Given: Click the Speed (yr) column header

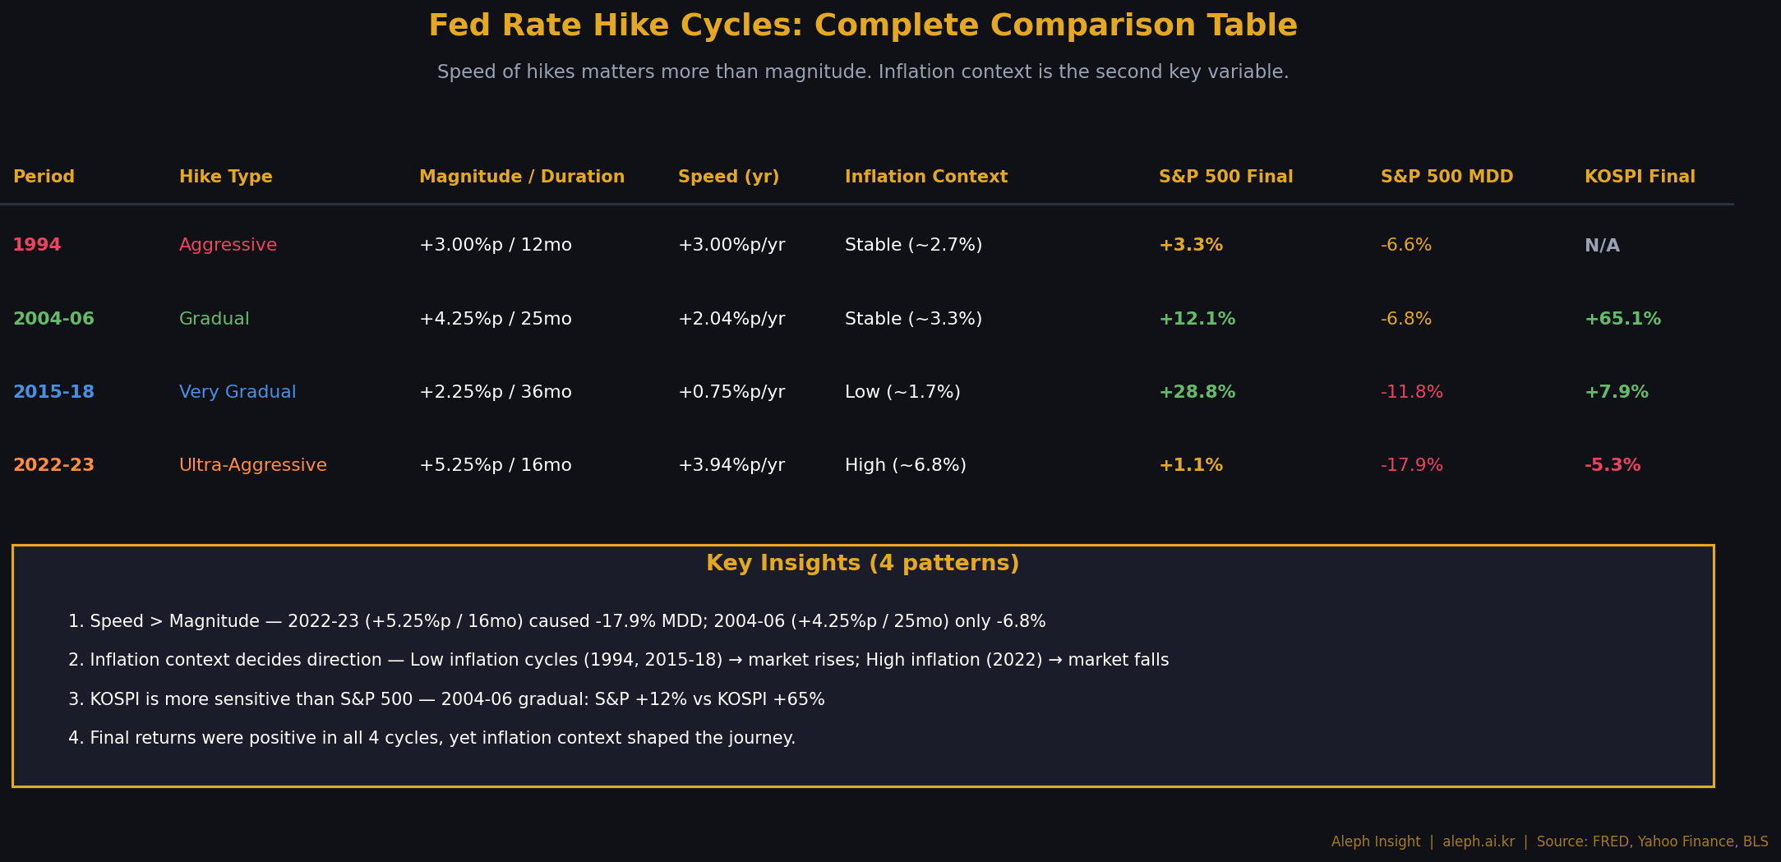Looking at the screenshot, I should tap(729, 177).
